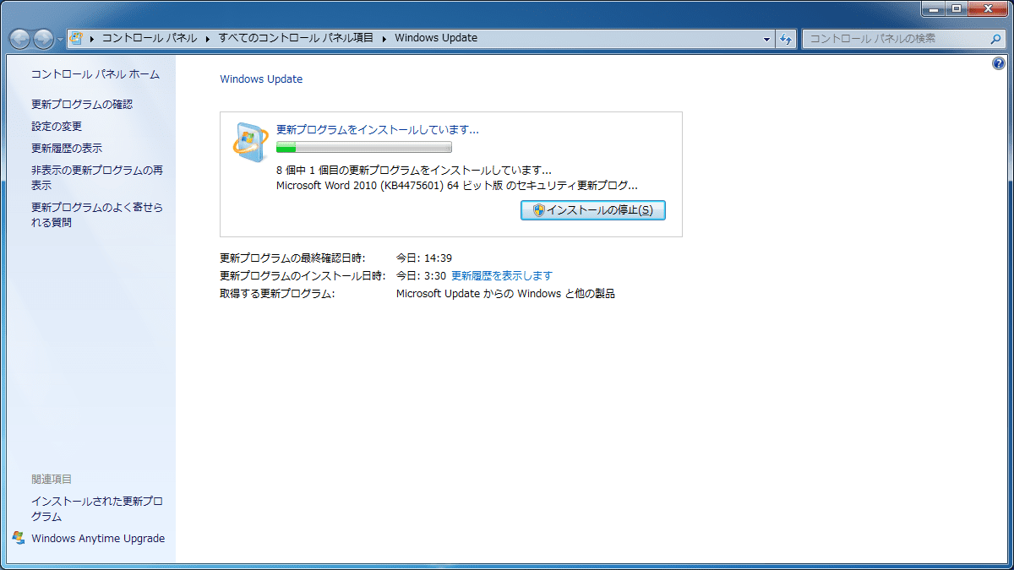Image resolution: width=1014 pixels, height=570 pixels.
Task: Click the magnifier search icon
Action: point(995,39)
